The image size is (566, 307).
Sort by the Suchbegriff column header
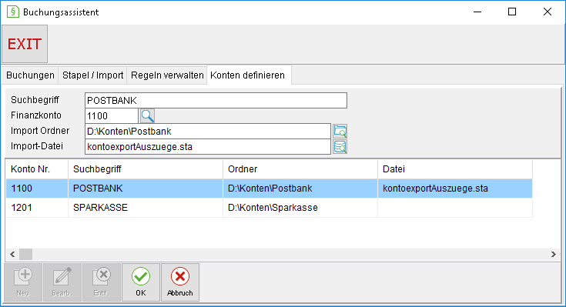tap(146, 169)
